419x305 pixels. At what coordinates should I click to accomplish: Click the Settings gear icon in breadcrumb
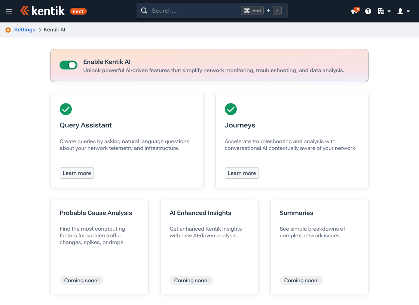(8, 30)
